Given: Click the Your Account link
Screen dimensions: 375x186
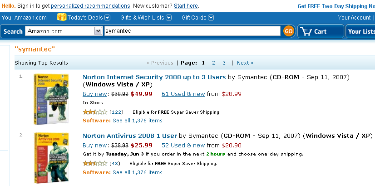Looking at the screenshot, I should coord(354,18).
